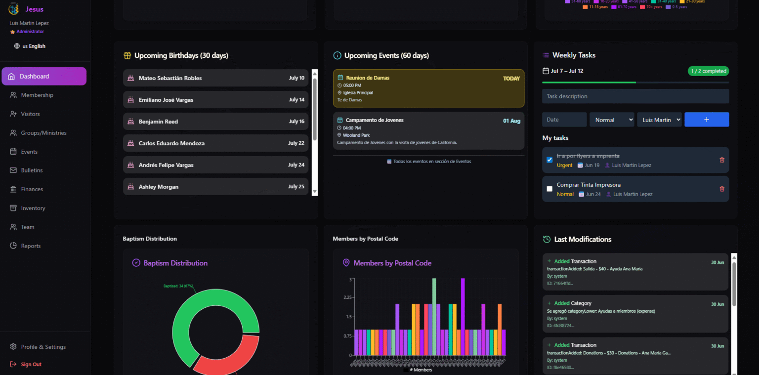Open the Membership menu item
This screenshot has width=759, height=375.
click(x=37, y=95)
